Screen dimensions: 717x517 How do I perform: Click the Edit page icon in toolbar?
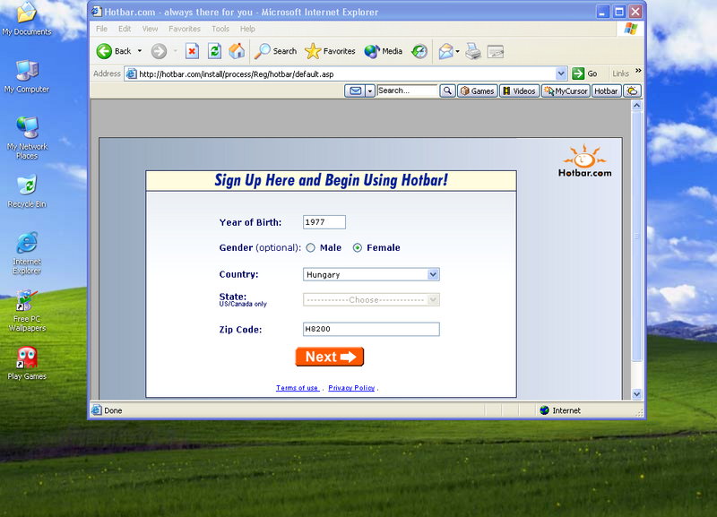(x=496, y=51)
